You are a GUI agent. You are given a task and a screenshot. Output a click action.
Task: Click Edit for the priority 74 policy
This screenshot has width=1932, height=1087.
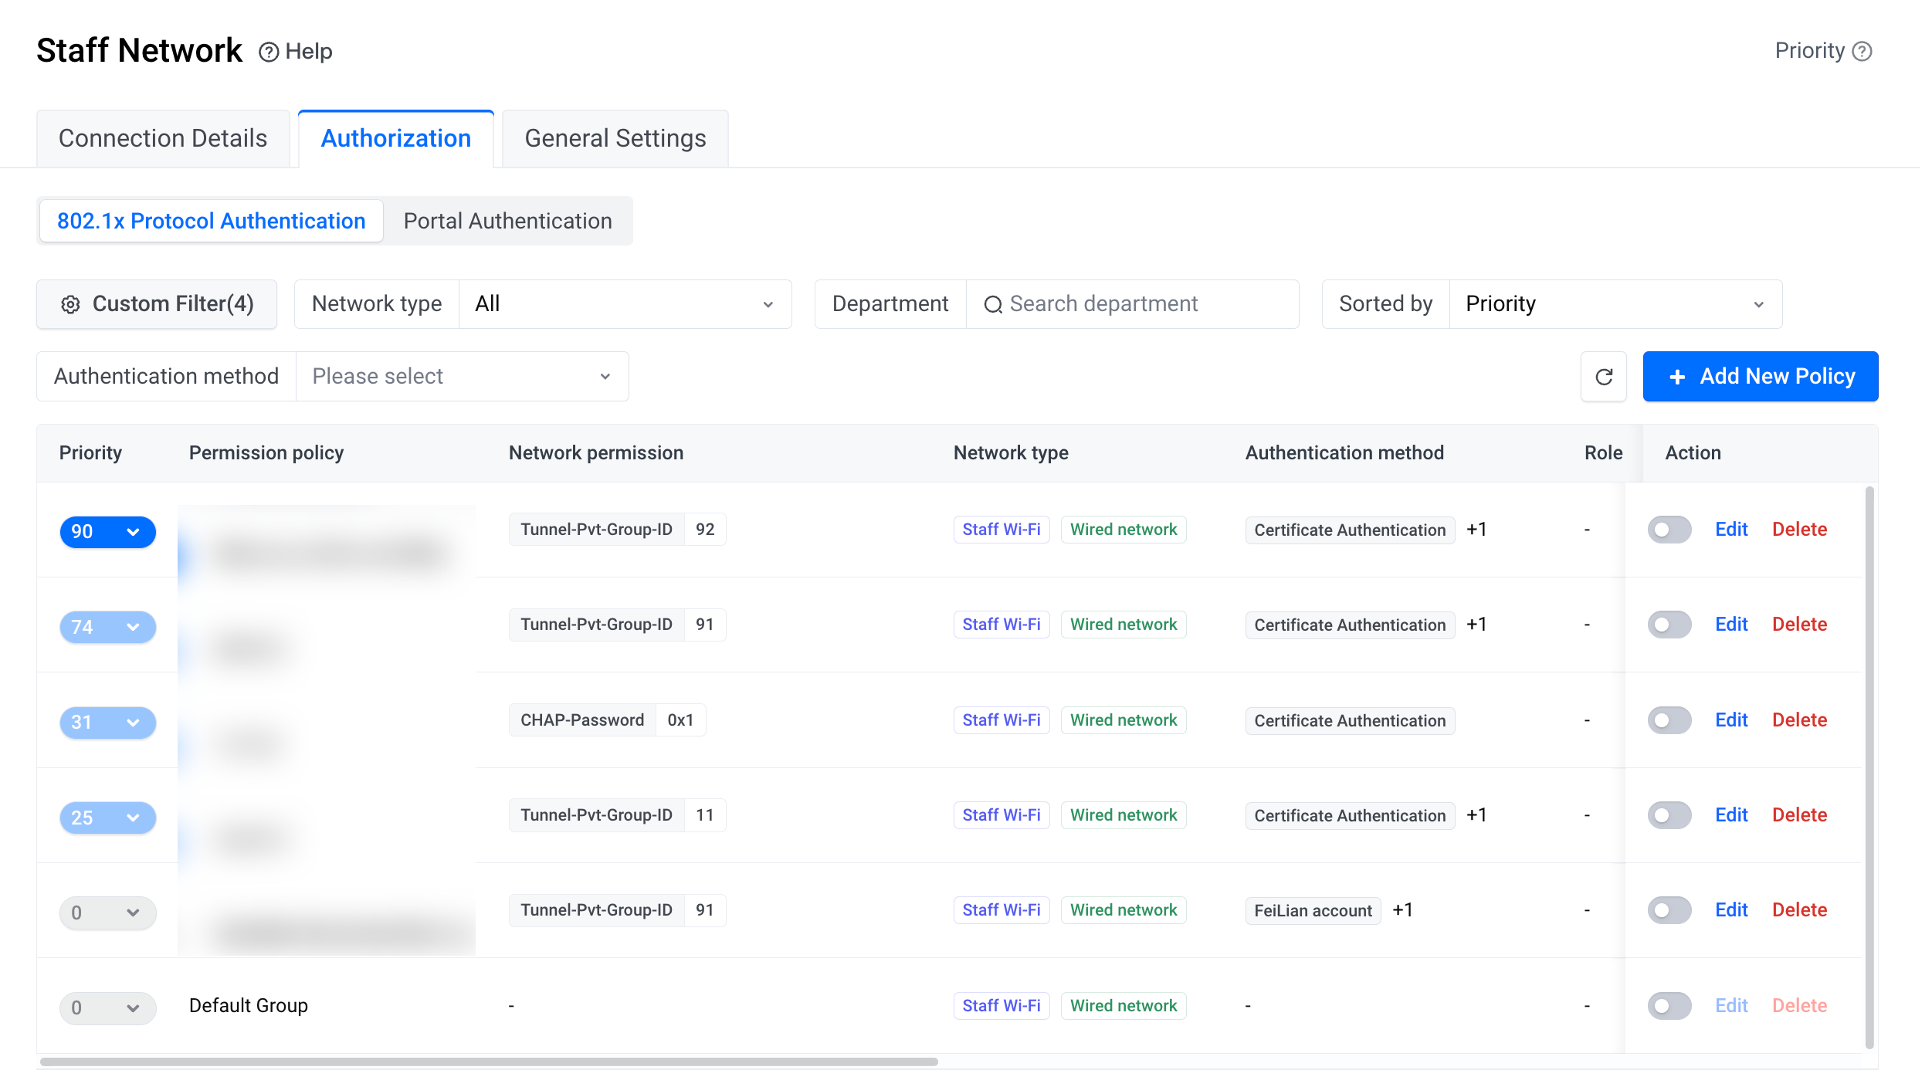point(1731,625)
